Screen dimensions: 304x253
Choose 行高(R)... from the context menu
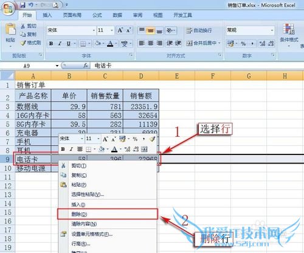108,244
